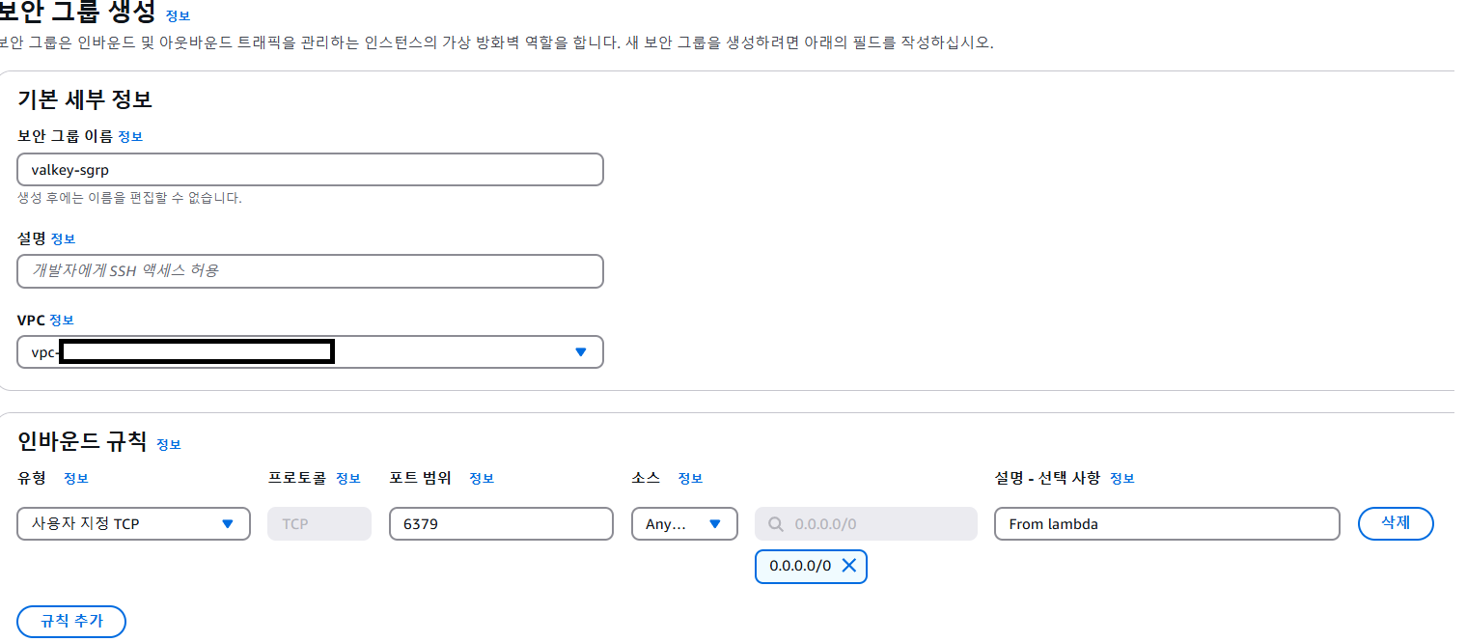1467x642 pixels.
Task: Open 정보 link next to VPC label
Action: pos(62,321)
